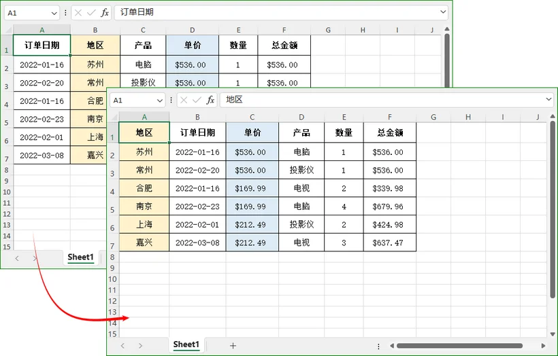Screen dimensions: 558x356
Task: Click header cell 单价 in front window
Action: point(252,133)
